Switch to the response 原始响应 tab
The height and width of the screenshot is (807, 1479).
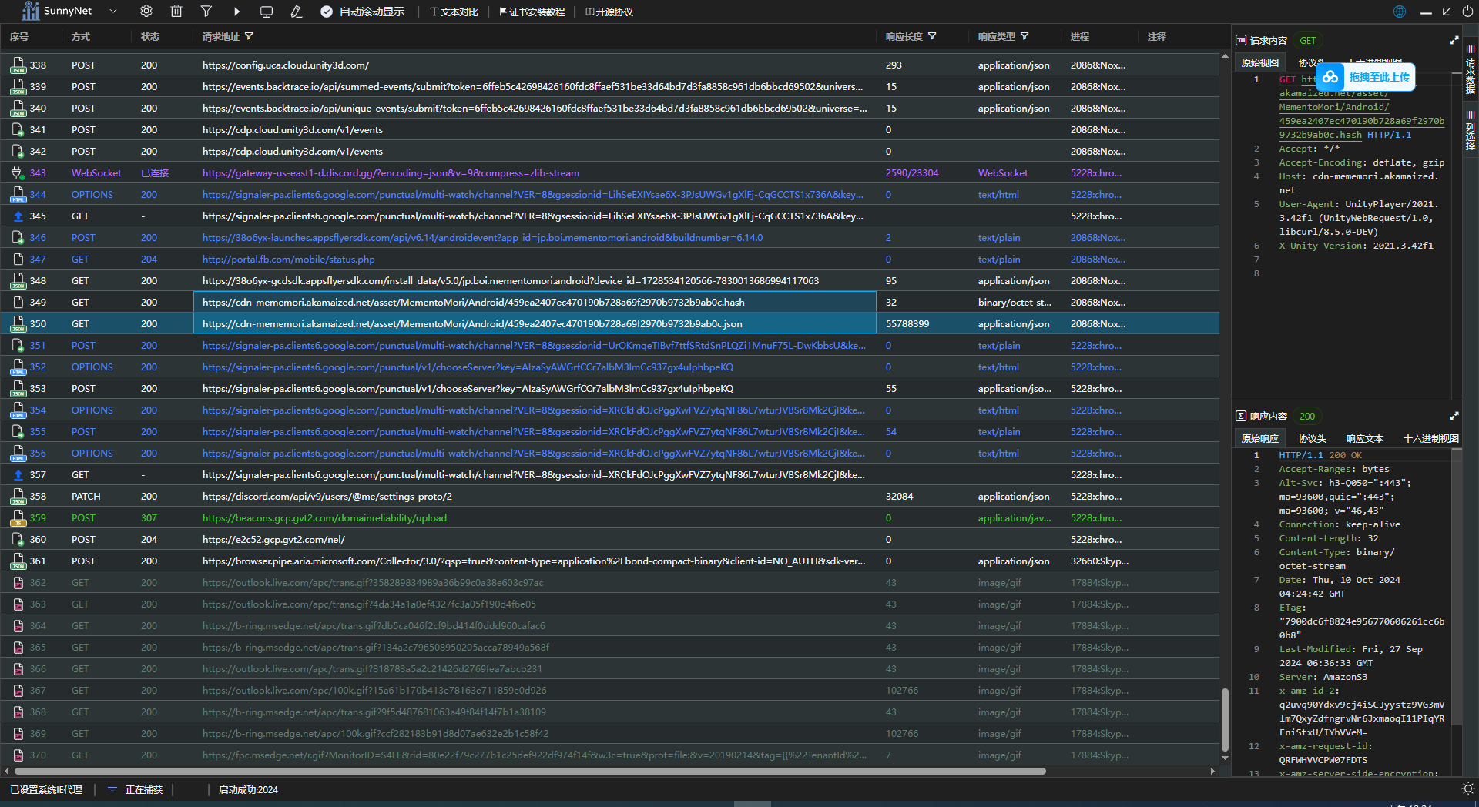point(1260,438)
